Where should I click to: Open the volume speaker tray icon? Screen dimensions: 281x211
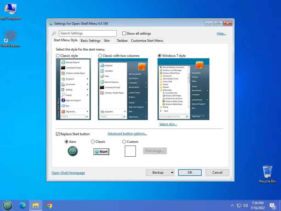246,206
